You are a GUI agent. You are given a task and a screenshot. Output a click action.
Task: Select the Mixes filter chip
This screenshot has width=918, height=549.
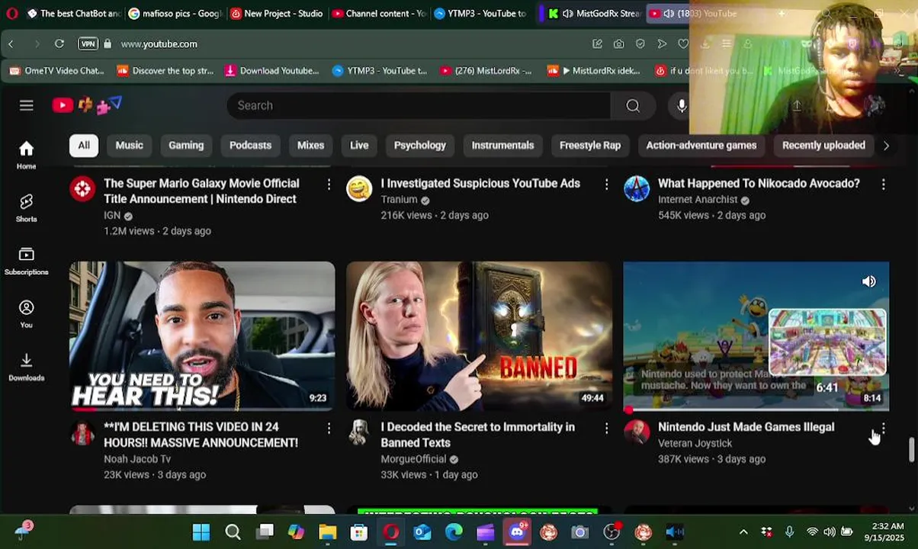[310, 145]
